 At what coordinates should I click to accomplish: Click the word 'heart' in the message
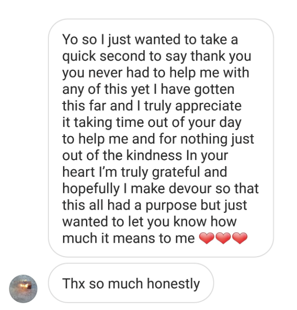tap(79, 172)
